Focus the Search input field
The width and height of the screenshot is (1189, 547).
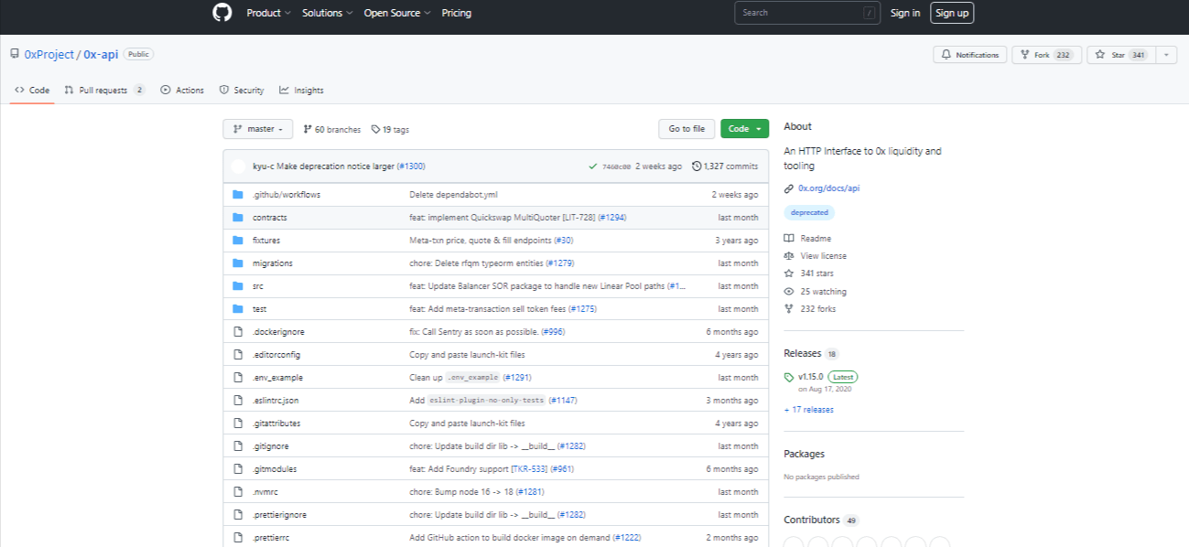(x=806, y=13)
